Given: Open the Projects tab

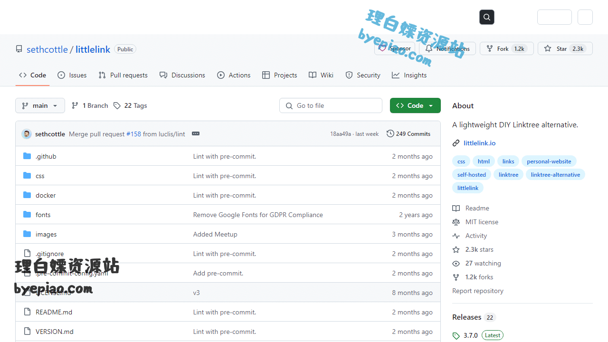Looking at the screenshot, I should [280, 75].
